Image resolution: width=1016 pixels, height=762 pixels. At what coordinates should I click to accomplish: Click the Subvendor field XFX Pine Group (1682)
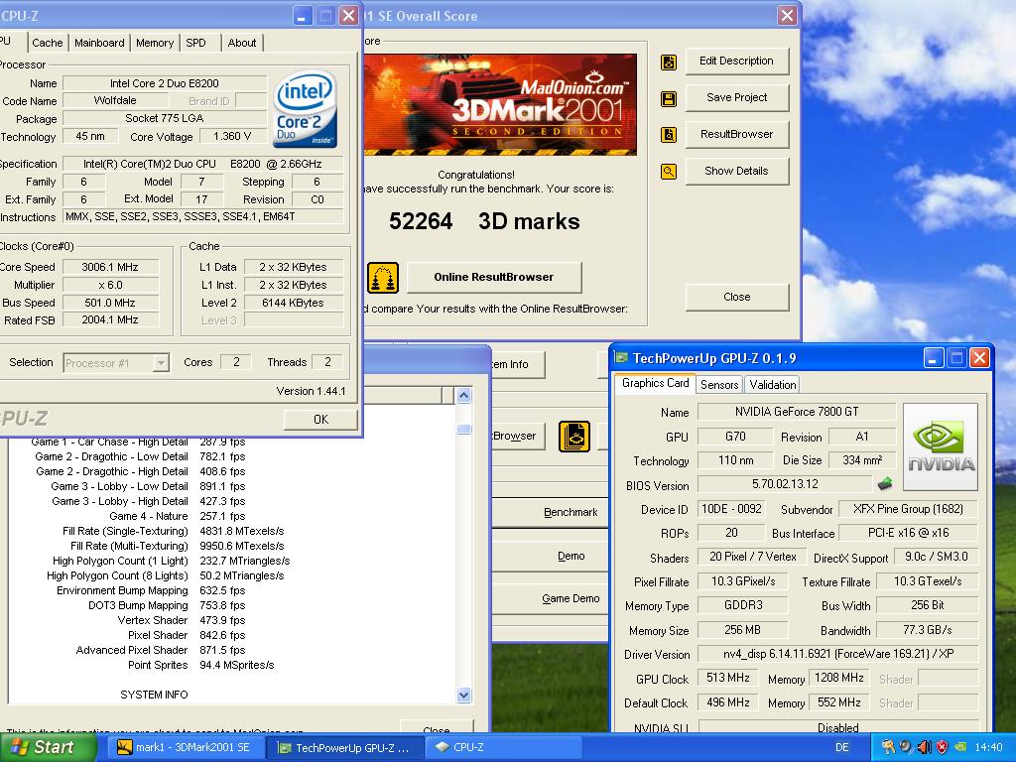click(x=908, y=509)
